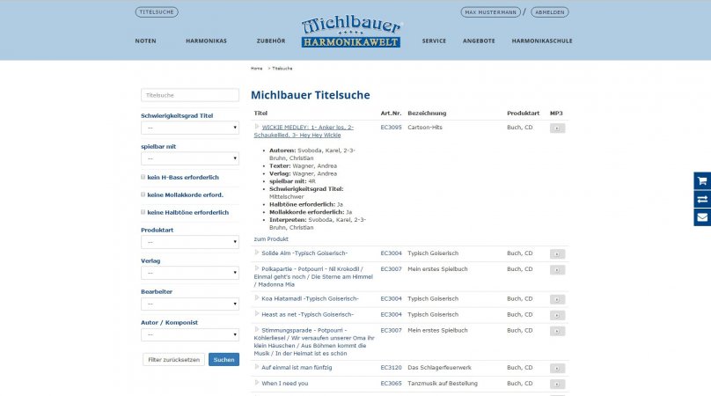711x396 pixels.
Task: Click the envelope contact side icon
Action: [x=701, y=217]
